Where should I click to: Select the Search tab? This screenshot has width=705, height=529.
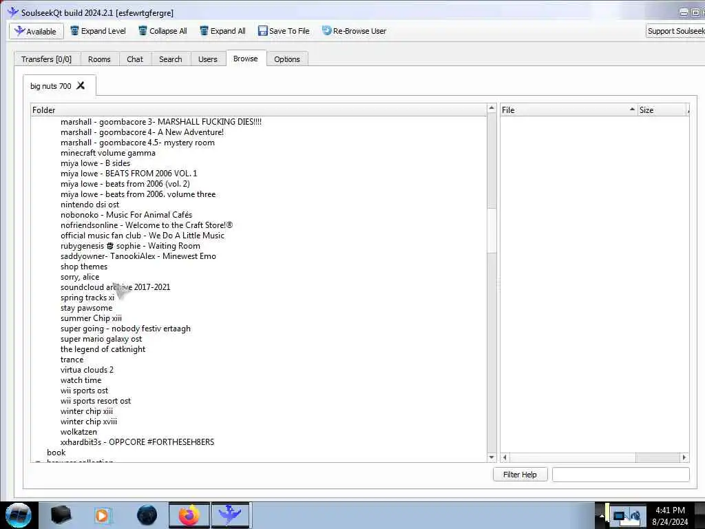pyautogui.click(x=171, y=59)
